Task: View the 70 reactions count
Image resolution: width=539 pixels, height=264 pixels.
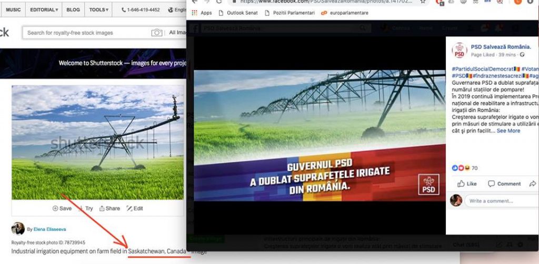Action: point(474,168)
